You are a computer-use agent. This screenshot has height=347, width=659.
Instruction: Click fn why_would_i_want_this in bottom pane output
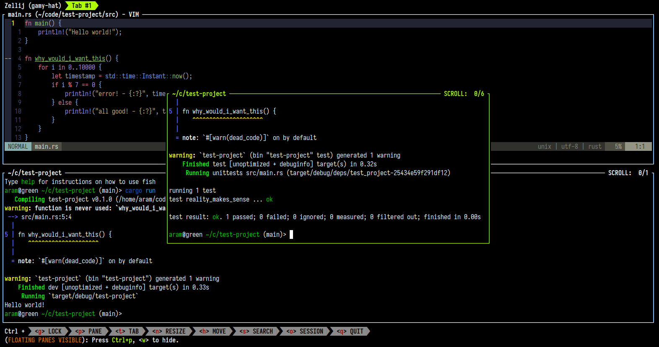[65, 234]
